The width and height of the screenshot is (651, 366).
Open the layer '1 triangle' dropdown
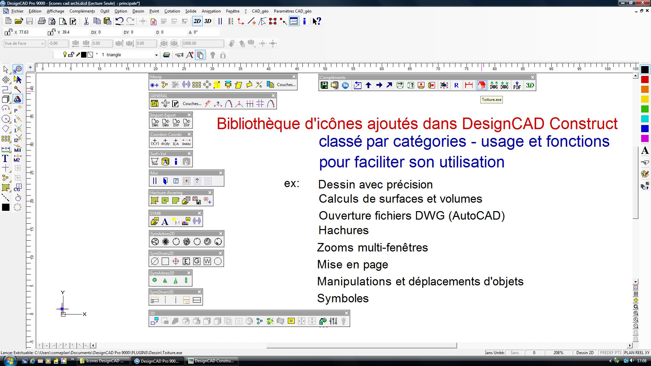coord(156,55)
